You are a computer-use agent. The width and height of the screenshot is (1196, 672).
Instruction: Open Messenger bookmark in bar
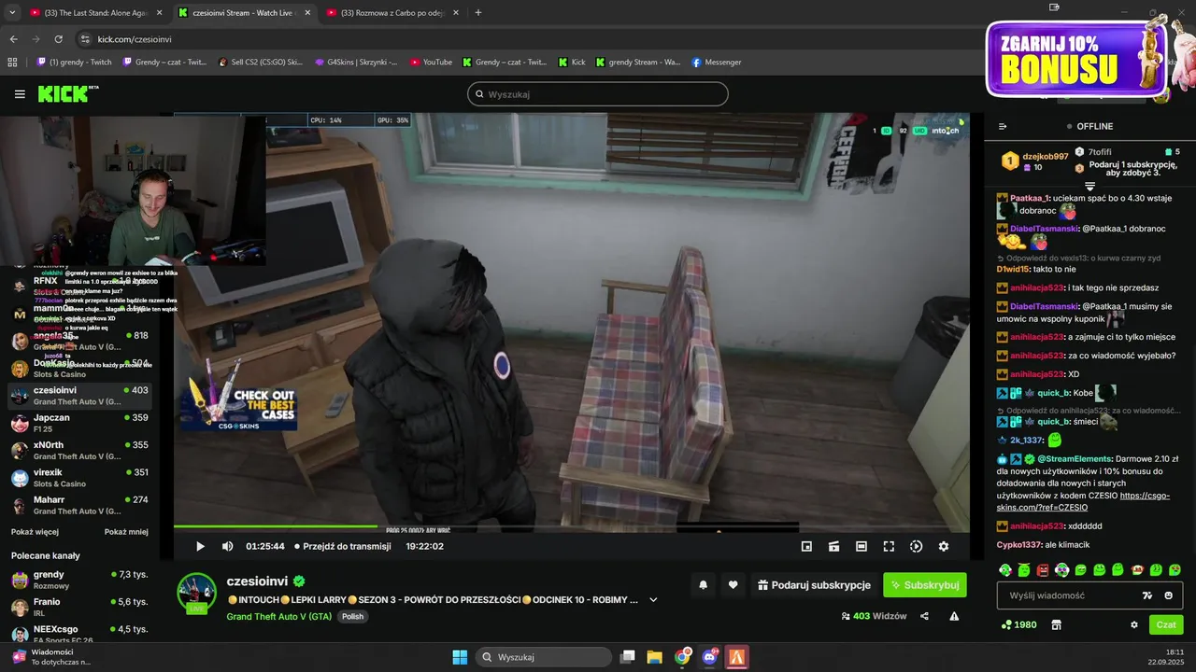[x=717, y=63]
